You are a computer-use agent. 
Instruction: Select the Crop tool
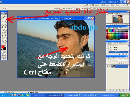3,21
